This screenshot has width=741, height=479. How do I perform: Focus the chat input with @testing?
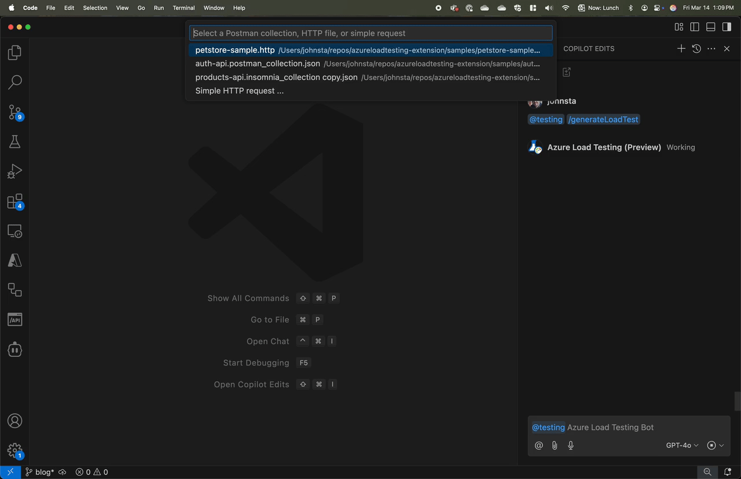point(628,428)
